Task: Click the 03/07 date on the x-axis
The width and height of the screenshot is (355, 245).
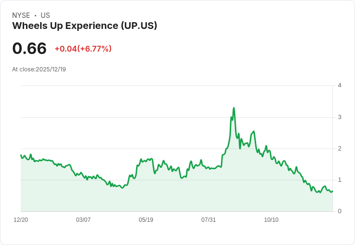Action: coord(83,220)
